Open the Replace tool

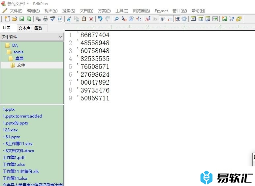point(124,19)
